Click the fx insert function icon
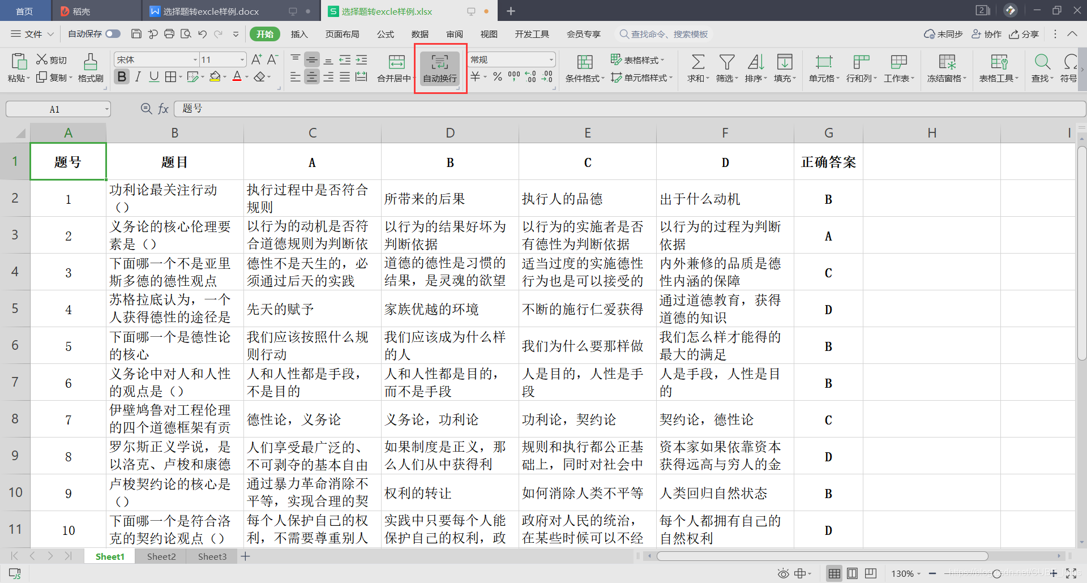 [x=163, y=108]
